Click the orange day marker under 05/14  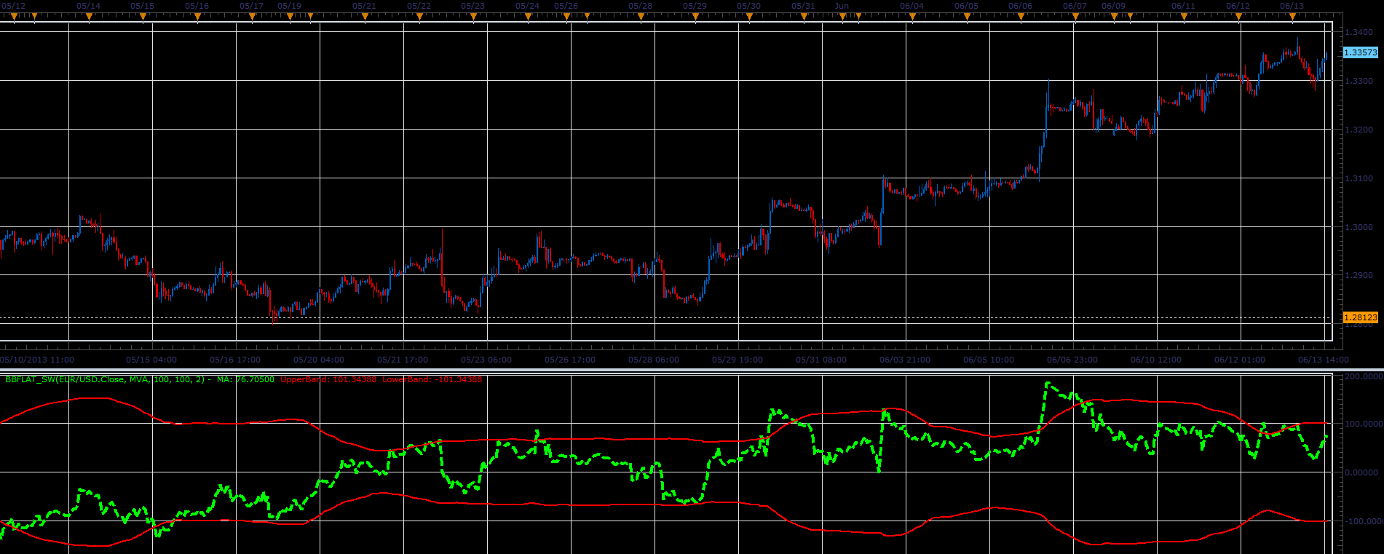(89, 16)
